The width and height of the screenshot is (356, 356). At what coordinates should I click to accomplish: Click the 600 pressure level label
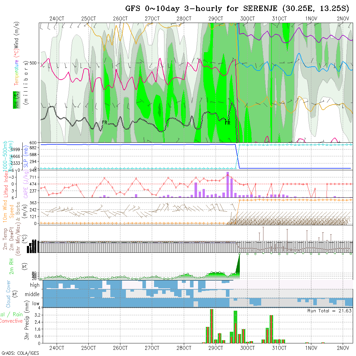33,143
